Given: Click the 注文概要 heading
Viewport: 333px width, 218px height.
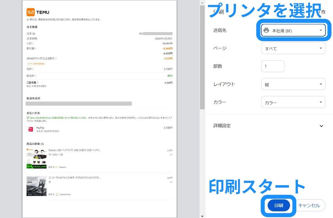Looking at the screenshot, I should point(32,27).
